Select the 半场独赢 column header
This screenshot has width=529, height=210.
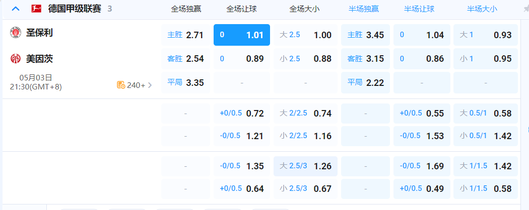pyautogui.click(x=364, y=9)
